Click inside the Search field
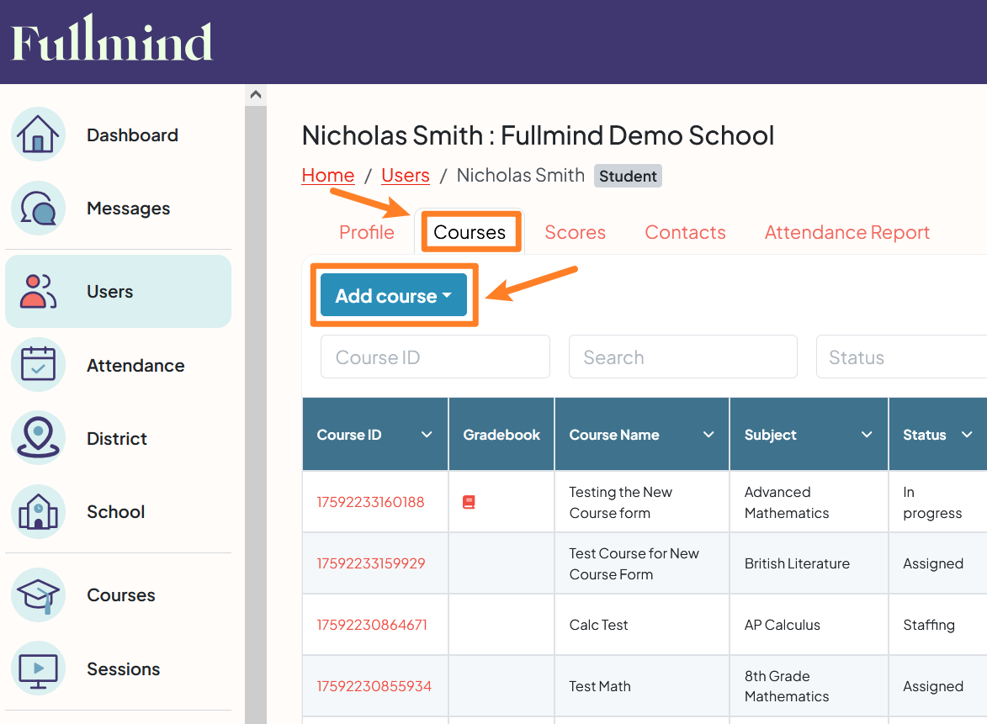 click(682, 357)
